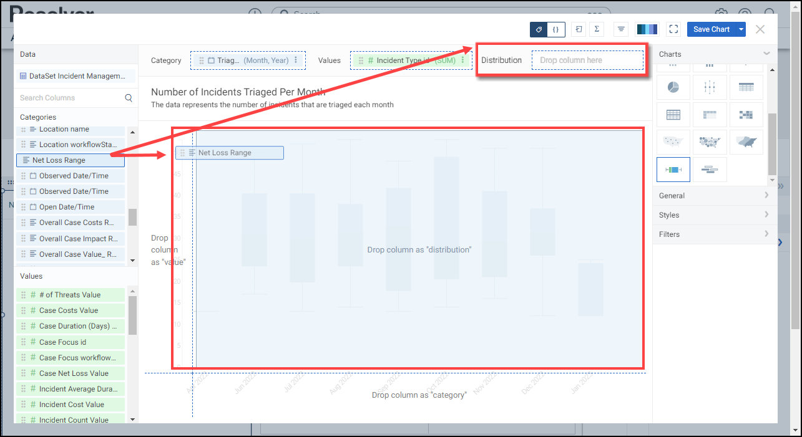Select the Overall Case Value_ R category
This screenshot has width=802, height=437.
71,254
